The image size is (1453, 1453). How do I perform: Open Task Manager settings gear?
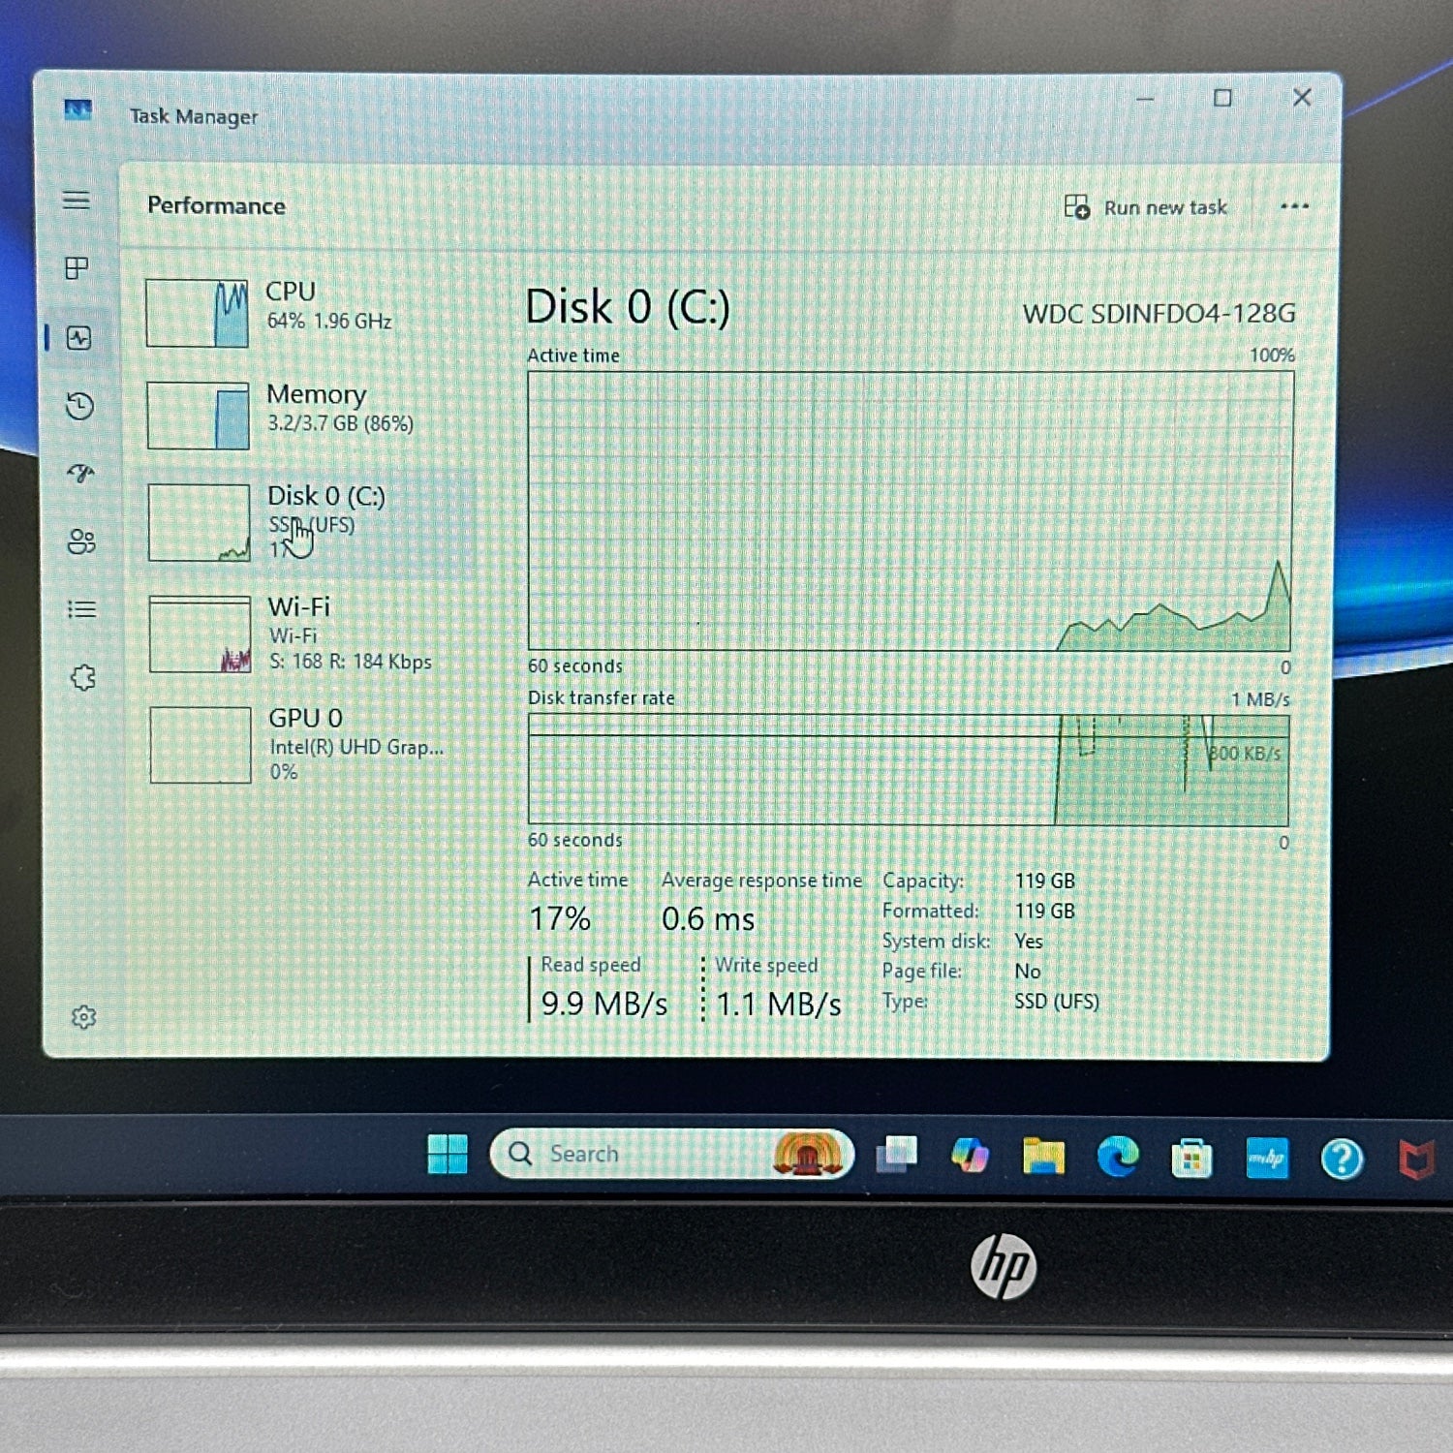point(84,1017)
